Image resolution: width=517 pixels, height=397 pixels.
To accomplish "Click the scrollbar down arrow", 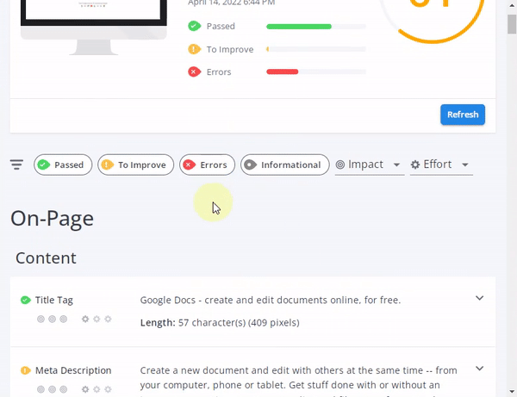I will click(x=512, y=392).
